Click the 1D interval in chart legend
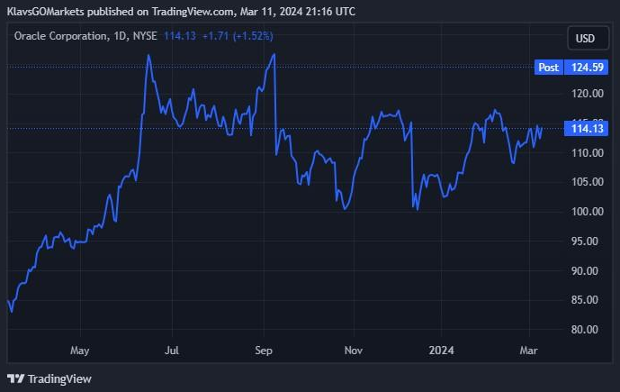 120,36
